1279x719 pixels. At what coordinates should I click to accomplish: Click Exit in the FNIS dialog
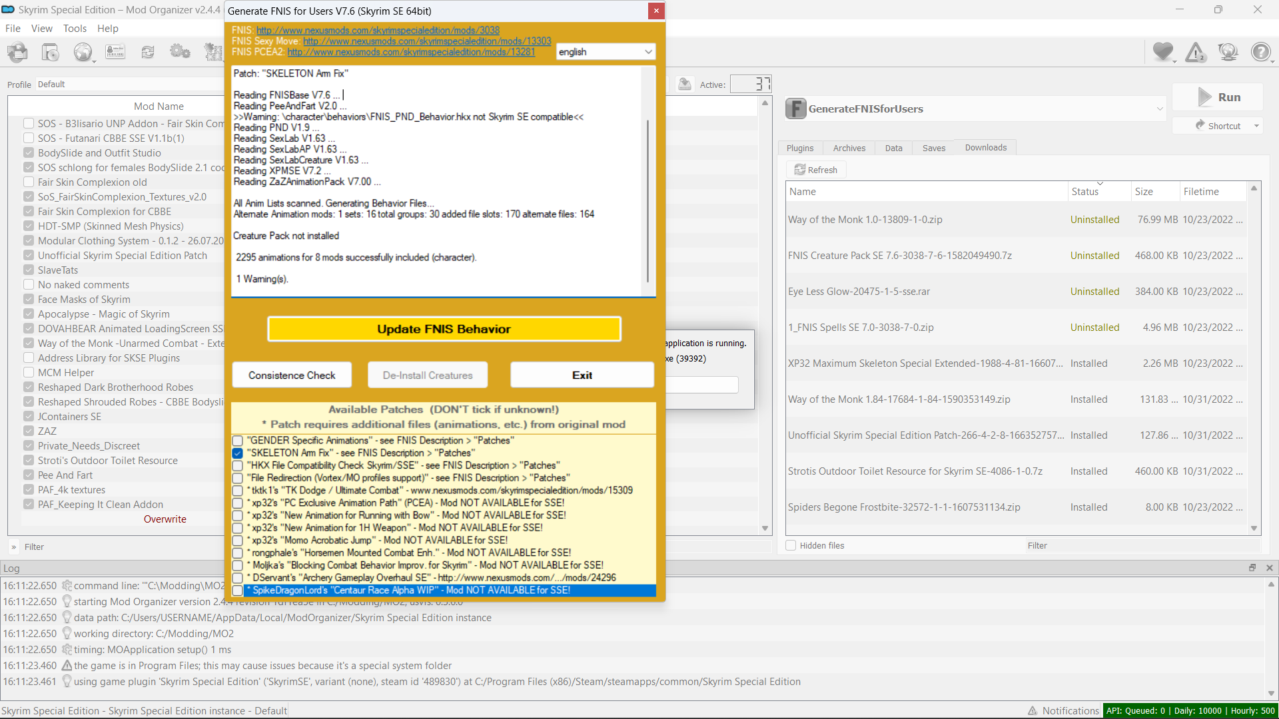click(582, 375)
